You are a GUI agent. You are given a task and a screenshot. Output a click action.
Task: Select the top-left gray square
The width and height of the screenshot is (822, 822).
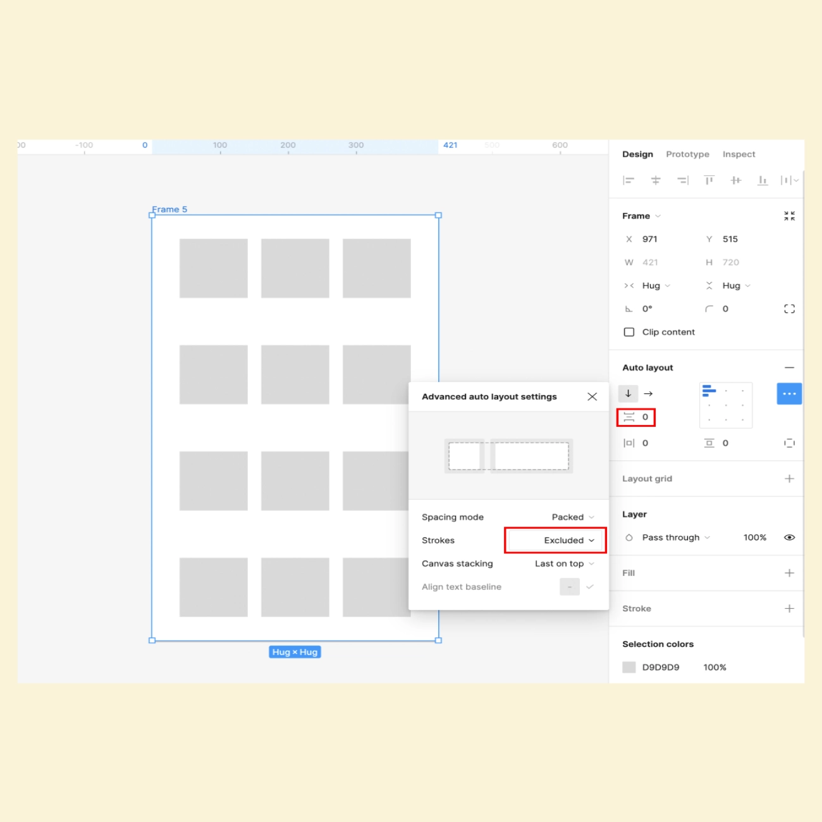[214, 269]
